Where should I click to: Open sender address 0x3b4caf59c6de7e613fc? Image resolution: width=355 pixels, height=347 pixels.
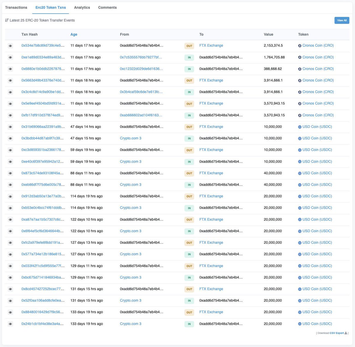tap(141, 92)
